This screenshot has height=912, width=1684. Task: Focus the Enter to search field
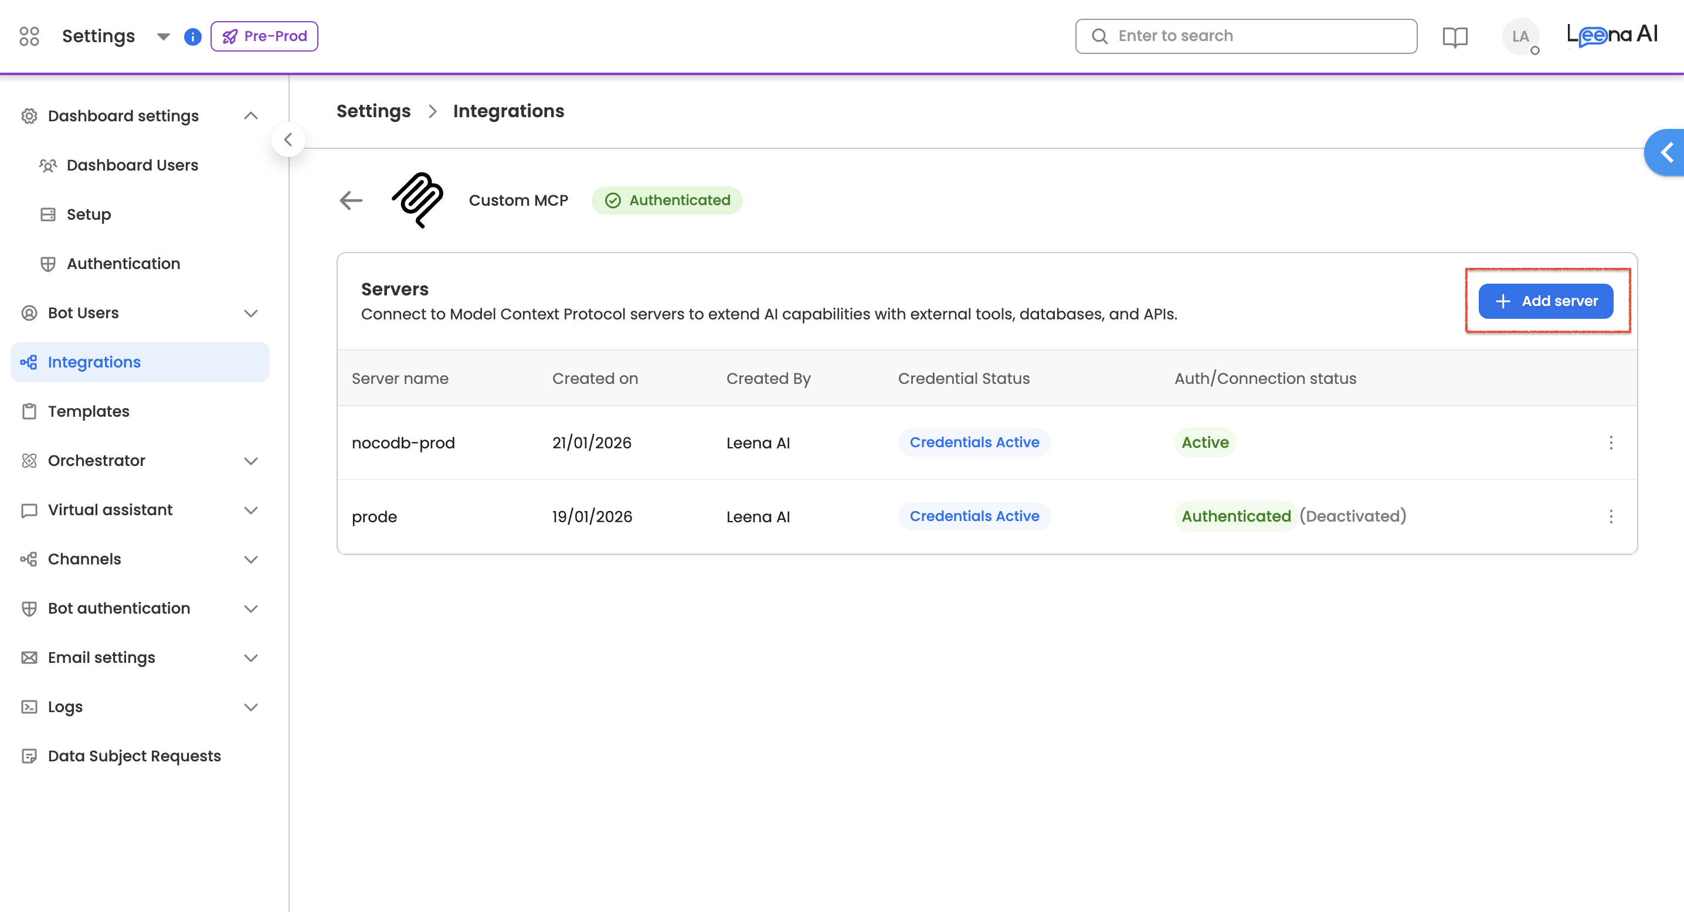pyautogui.click(x=1255, y=36)
